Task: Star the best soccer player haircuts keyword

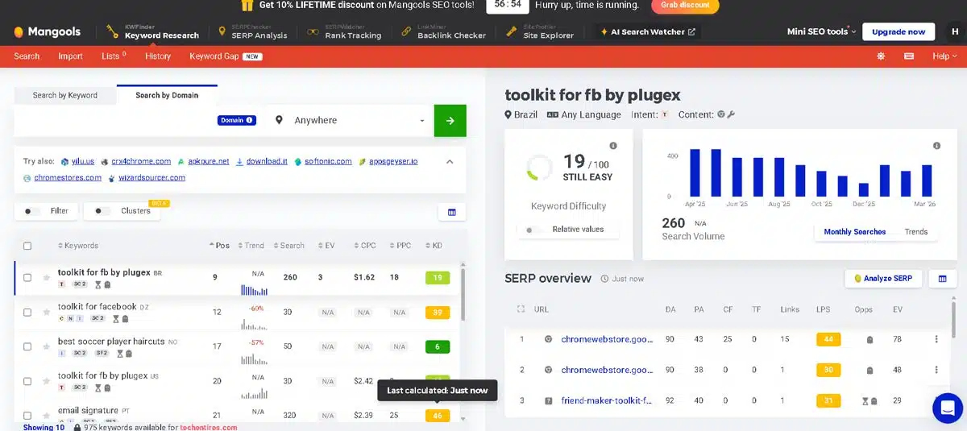Action: (48, 346)
